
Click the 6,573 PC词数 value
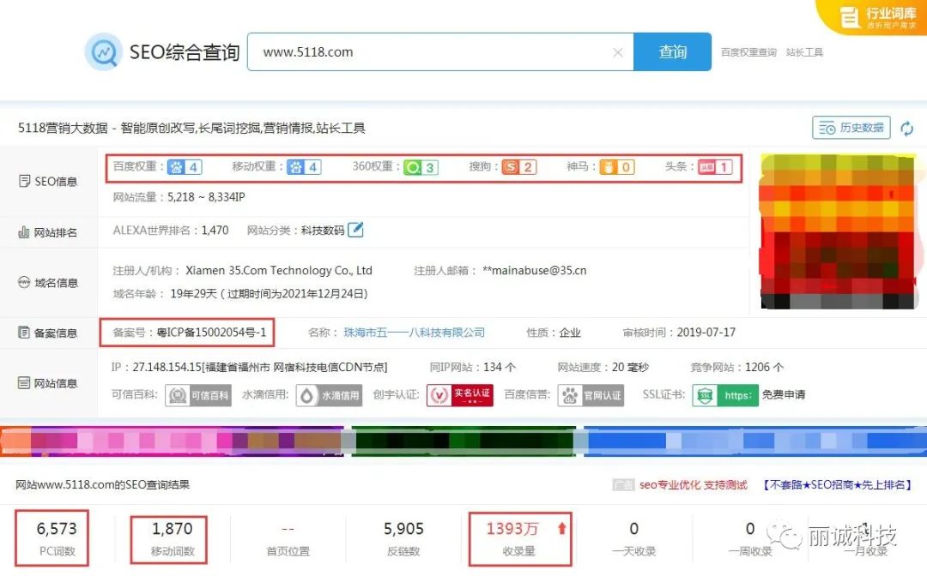pyautogui.click(x=57, y=529)
